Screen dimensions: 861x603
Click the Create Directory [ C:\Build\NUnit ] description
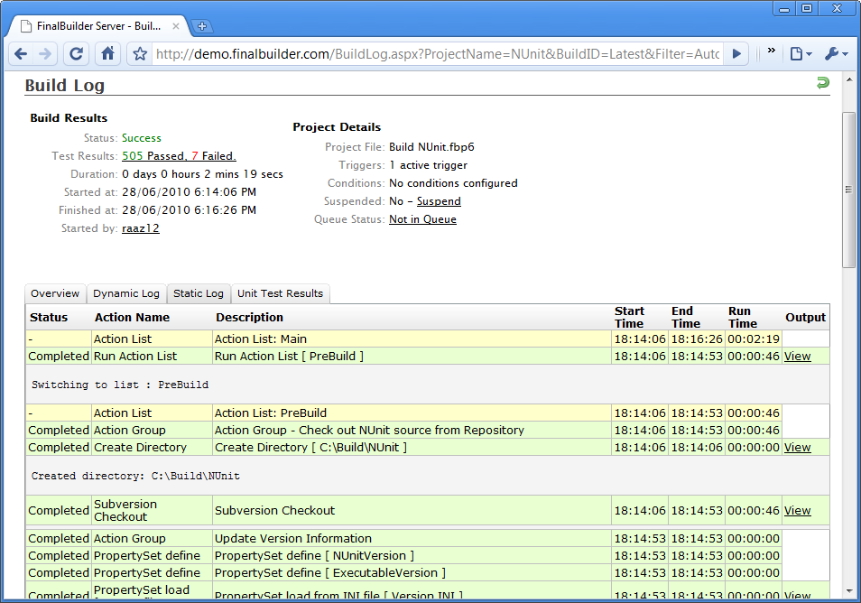(x=412, y=447)
